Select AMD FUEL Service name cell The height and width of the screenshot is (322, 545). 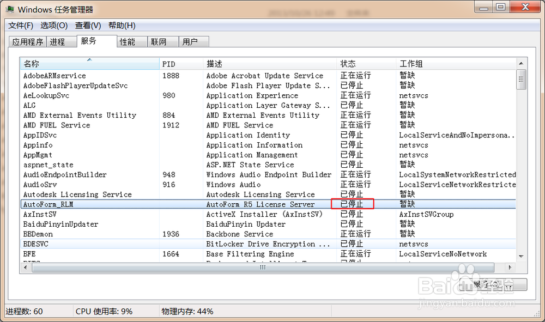point(57,125)
